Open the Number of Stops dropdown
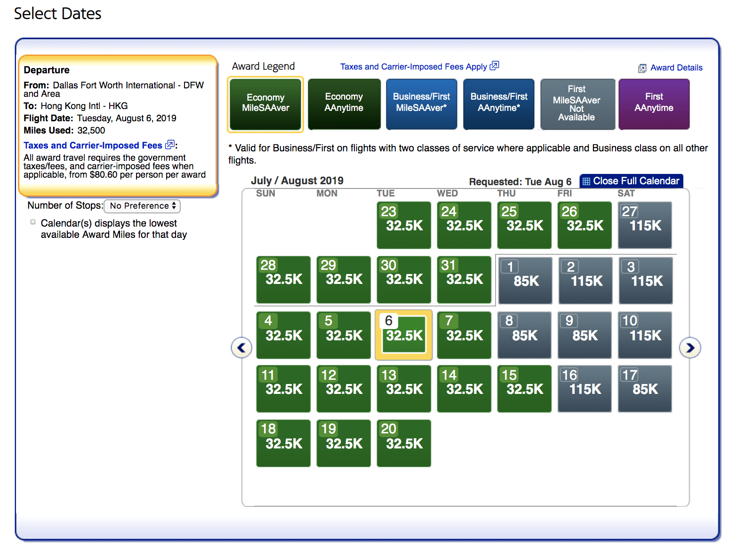This screenshot has height=549, width=737. click(142, 206)
